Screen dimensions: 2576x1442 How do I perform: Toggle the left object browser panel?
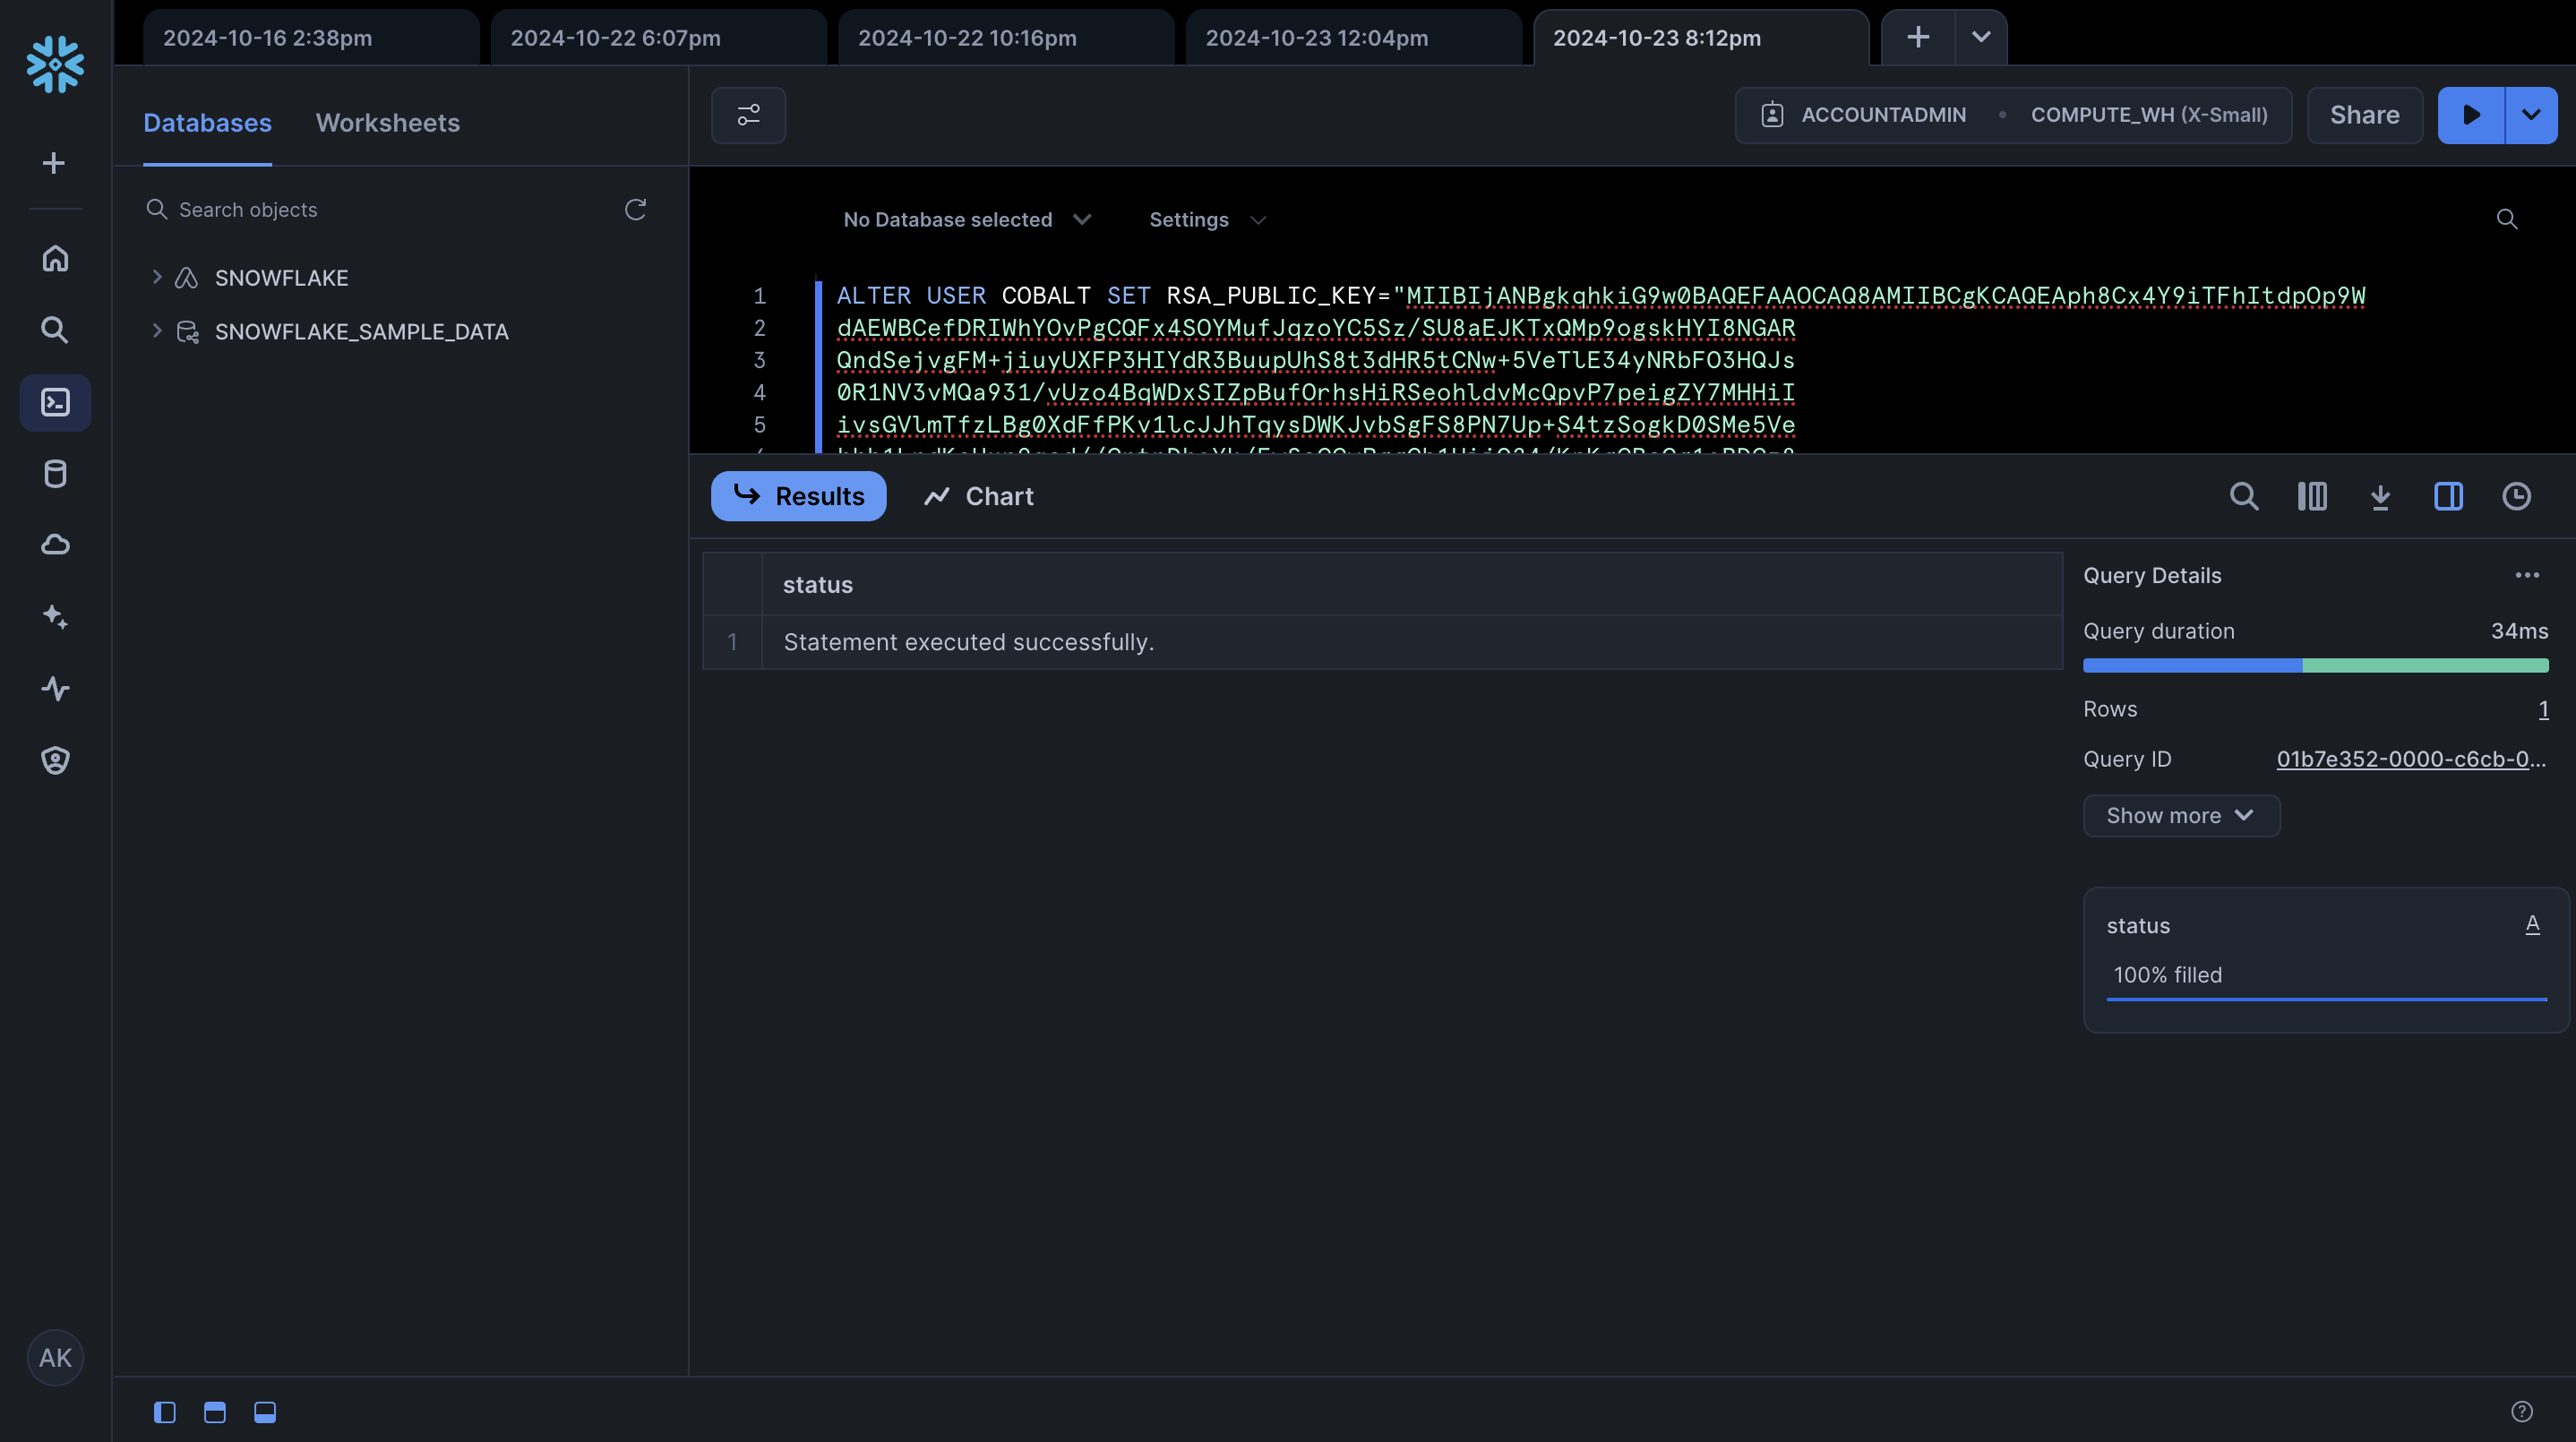pyautogui.click(x=164, y=1413)
